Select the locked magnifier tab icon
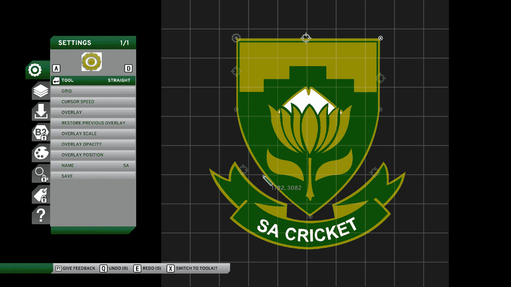 [41, 174]
